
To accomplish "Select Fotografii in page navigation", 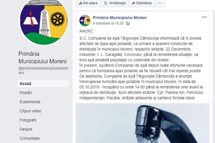I will click(x=28, y=120).
